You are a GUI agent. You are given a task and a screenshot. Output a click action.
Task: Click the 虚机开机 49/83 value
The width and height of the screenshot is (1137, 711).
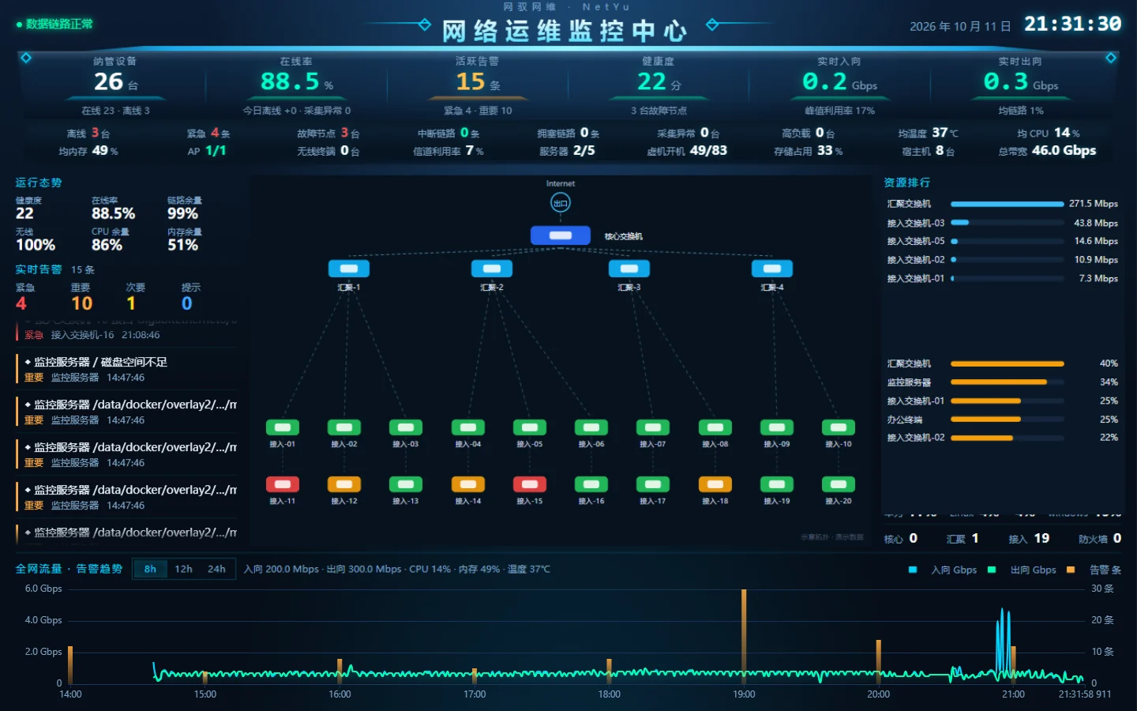click(708, 151)
